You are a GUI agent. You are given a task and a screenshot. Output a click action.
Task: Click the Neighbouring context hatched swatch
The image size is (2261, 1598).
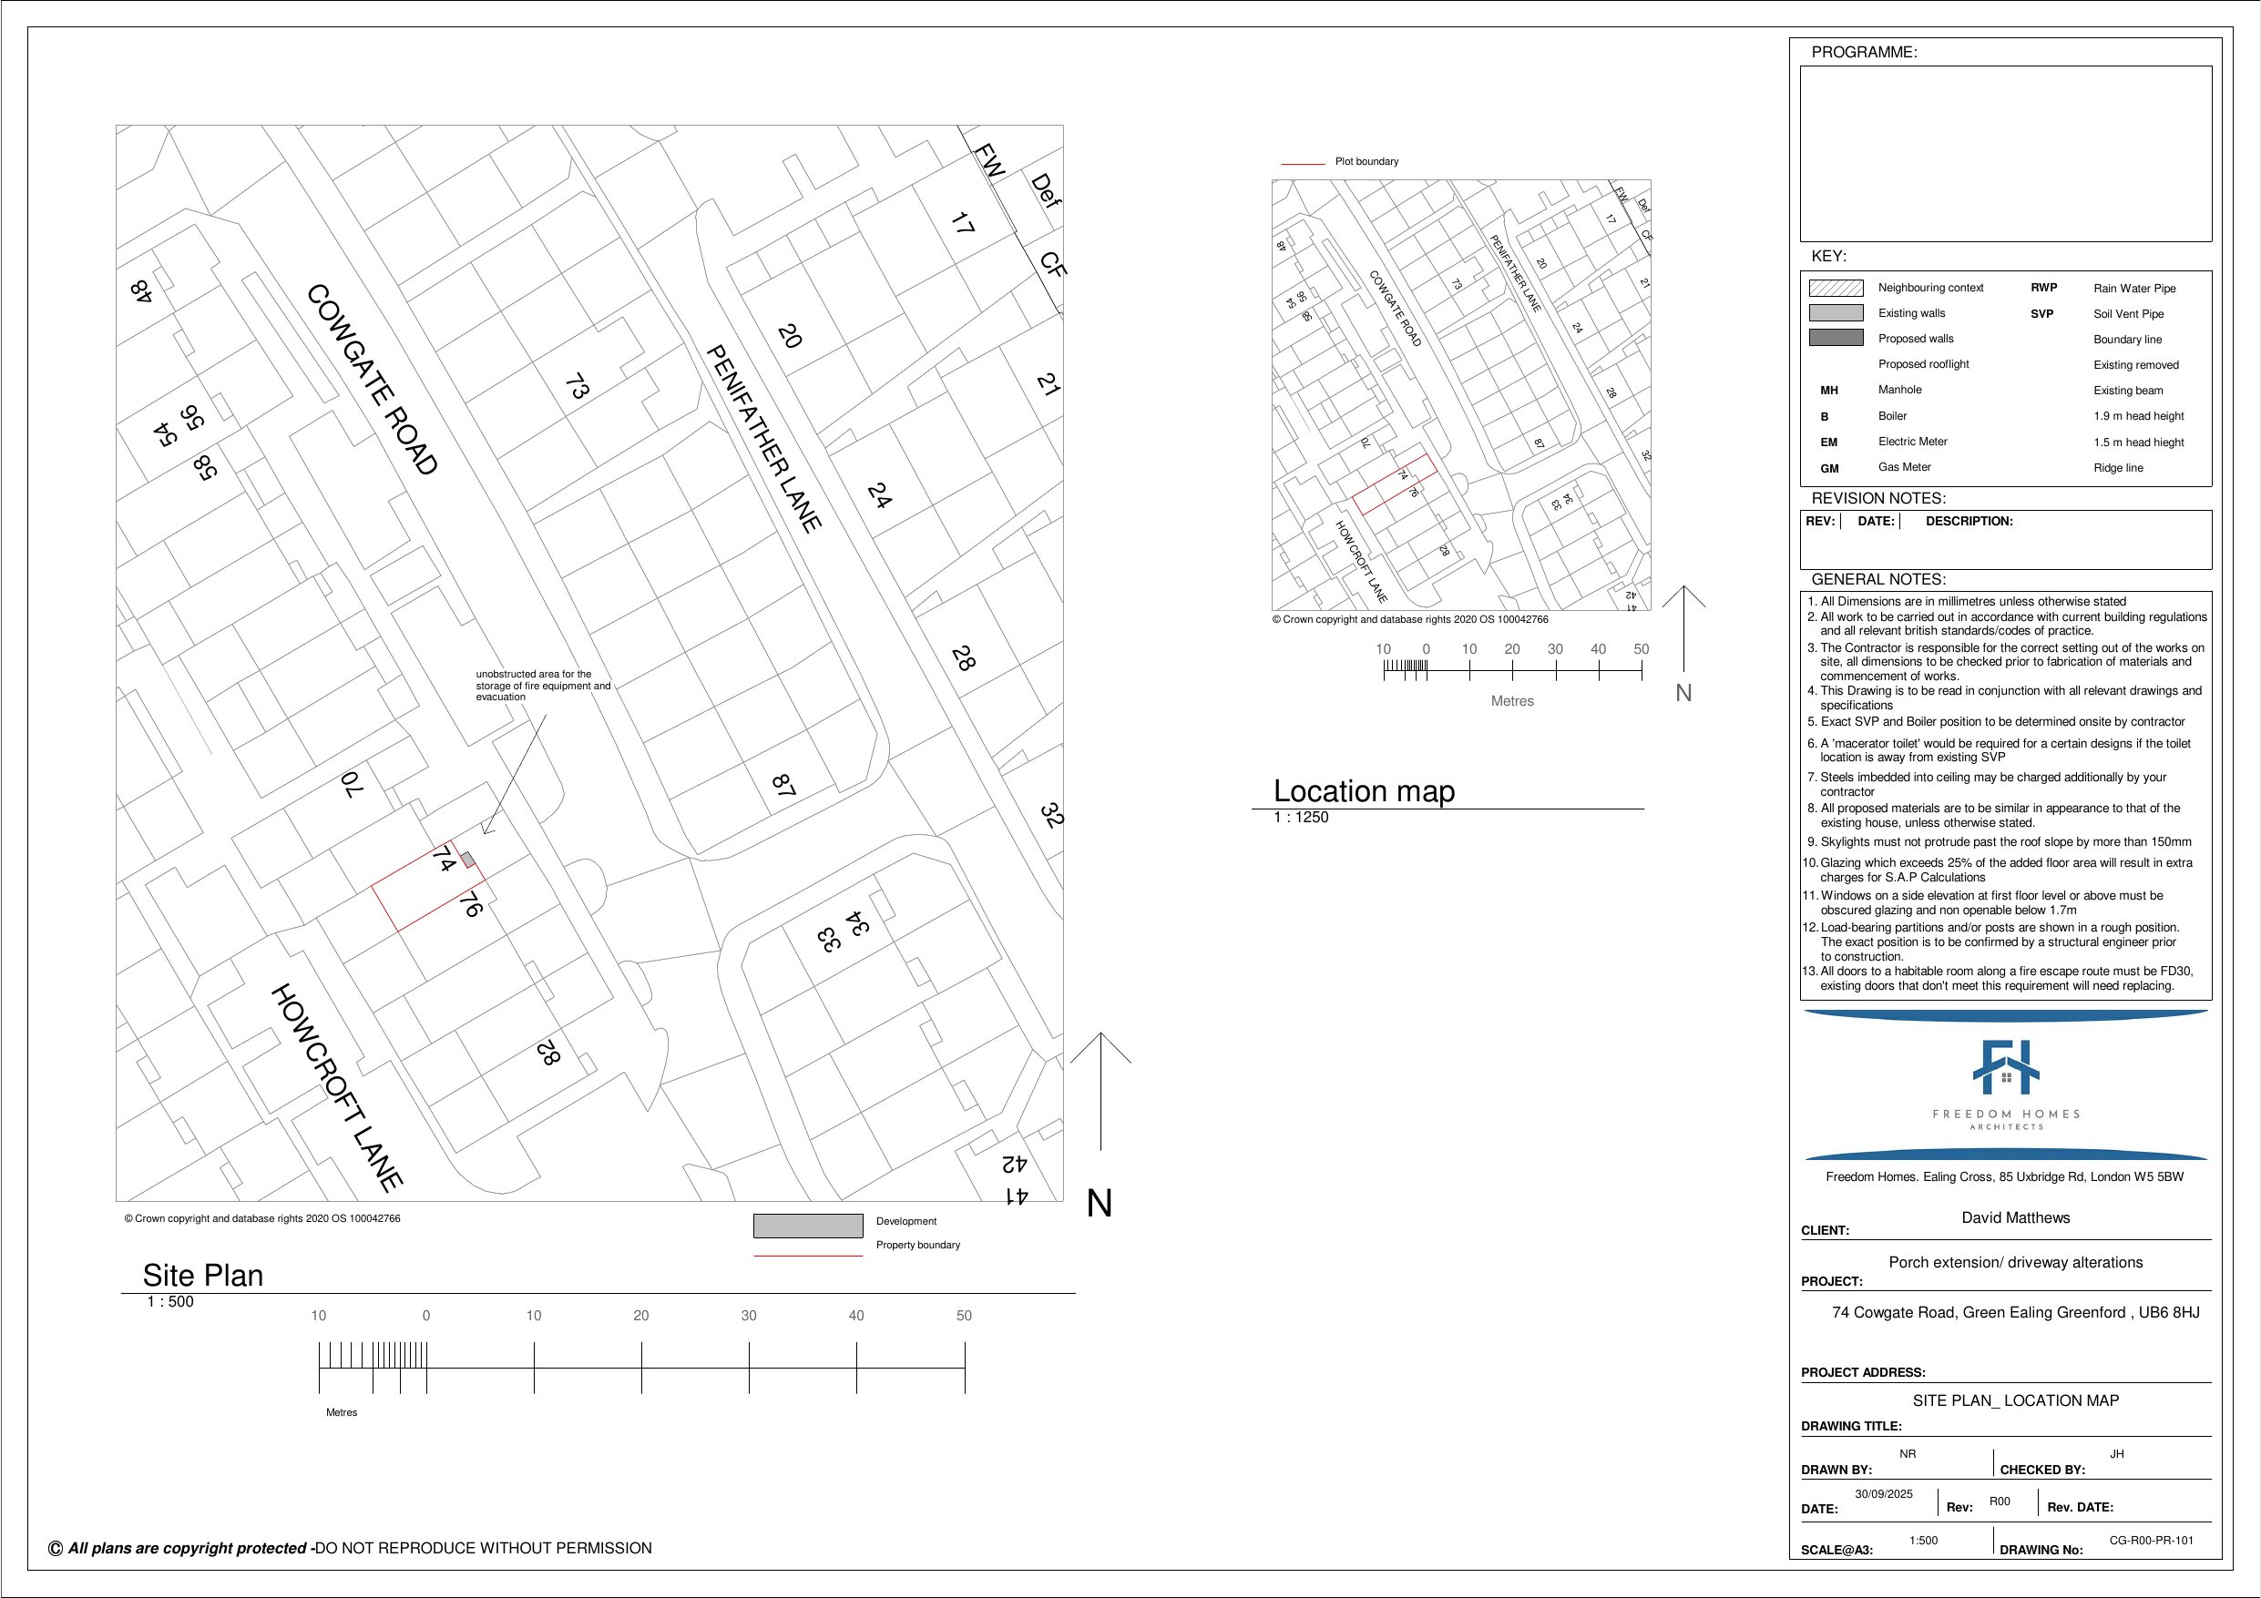(1836, 288)
